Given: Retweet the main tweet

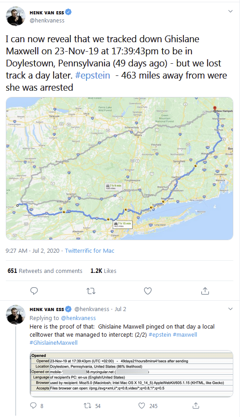Looking at the screenshot, I should pyautogui.click(x=91, y=291).
